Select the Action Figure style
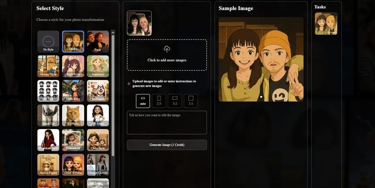Screen dimensions: 375x188 tap(49, 165)
